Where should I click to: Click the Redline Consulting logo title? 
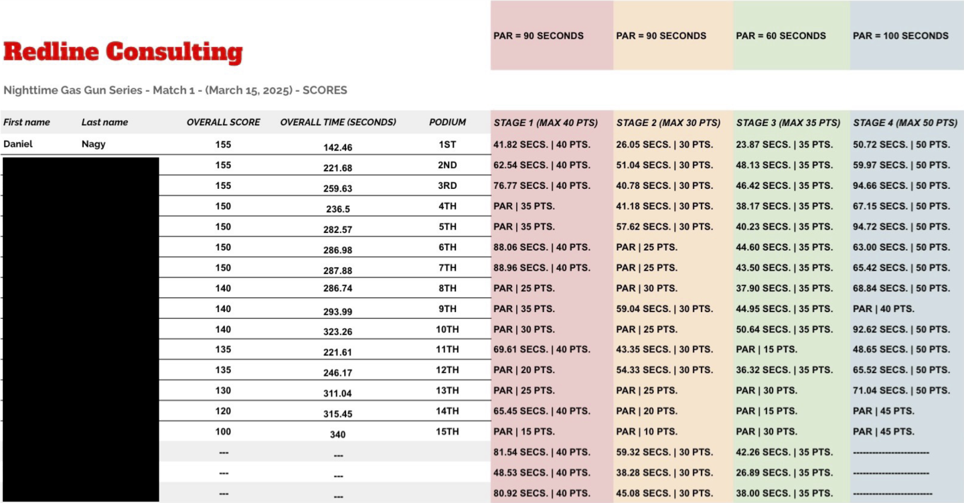click(123, 52)
